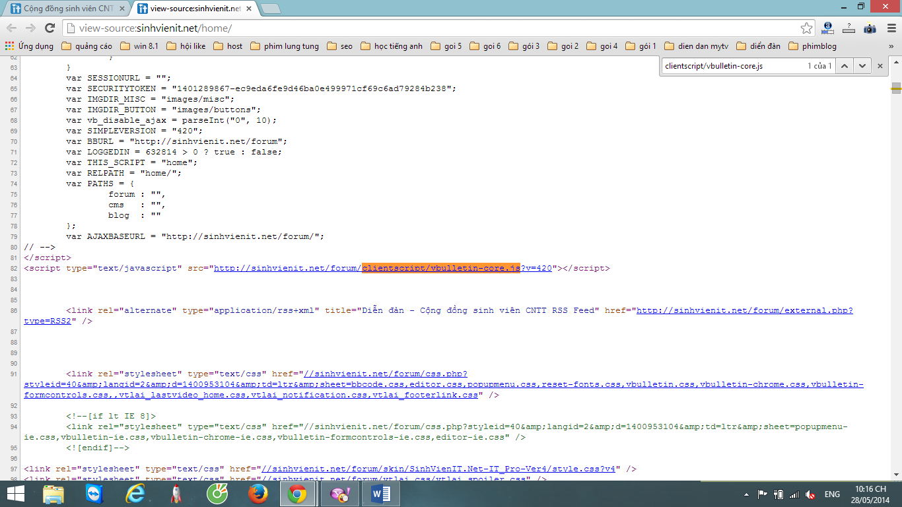The width and height of the screenshot is (902, 507).
Task: Open Yahoo Messenger from the taskbar
Action: coord(339,494)
